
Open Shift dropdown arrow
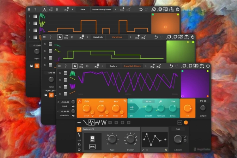pyautogui.click(x=107, y=116)
